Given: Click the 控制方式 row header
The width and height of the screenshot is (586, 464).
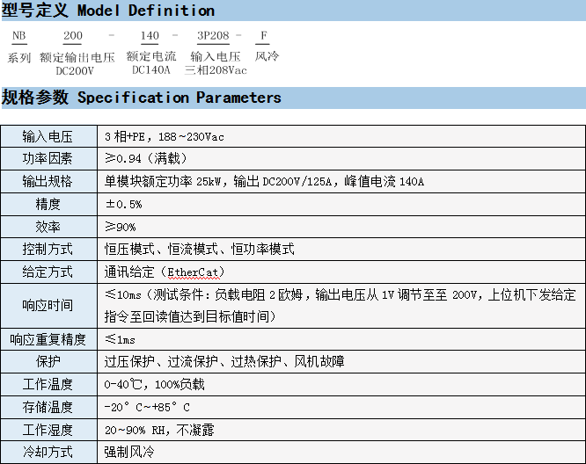Looking at the screenshot, I should 48,249.
